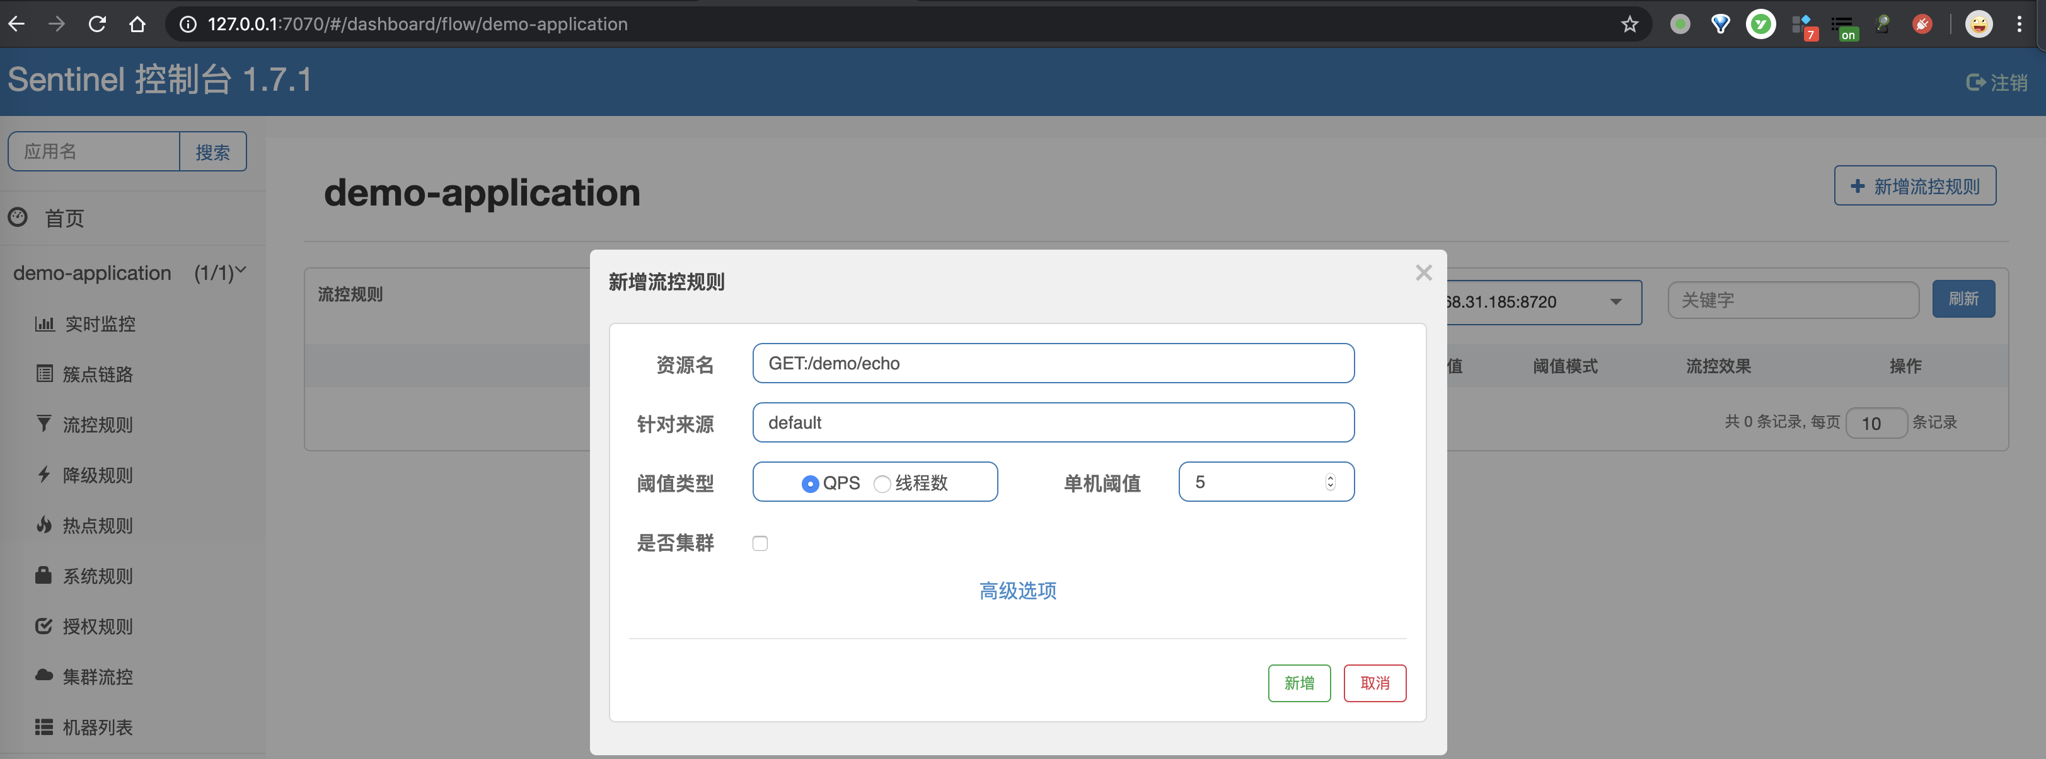Open 授权规则 via checkmark icon
Image resolution: width=2046 pixels, height=759 pixels.
pos(45,626)
